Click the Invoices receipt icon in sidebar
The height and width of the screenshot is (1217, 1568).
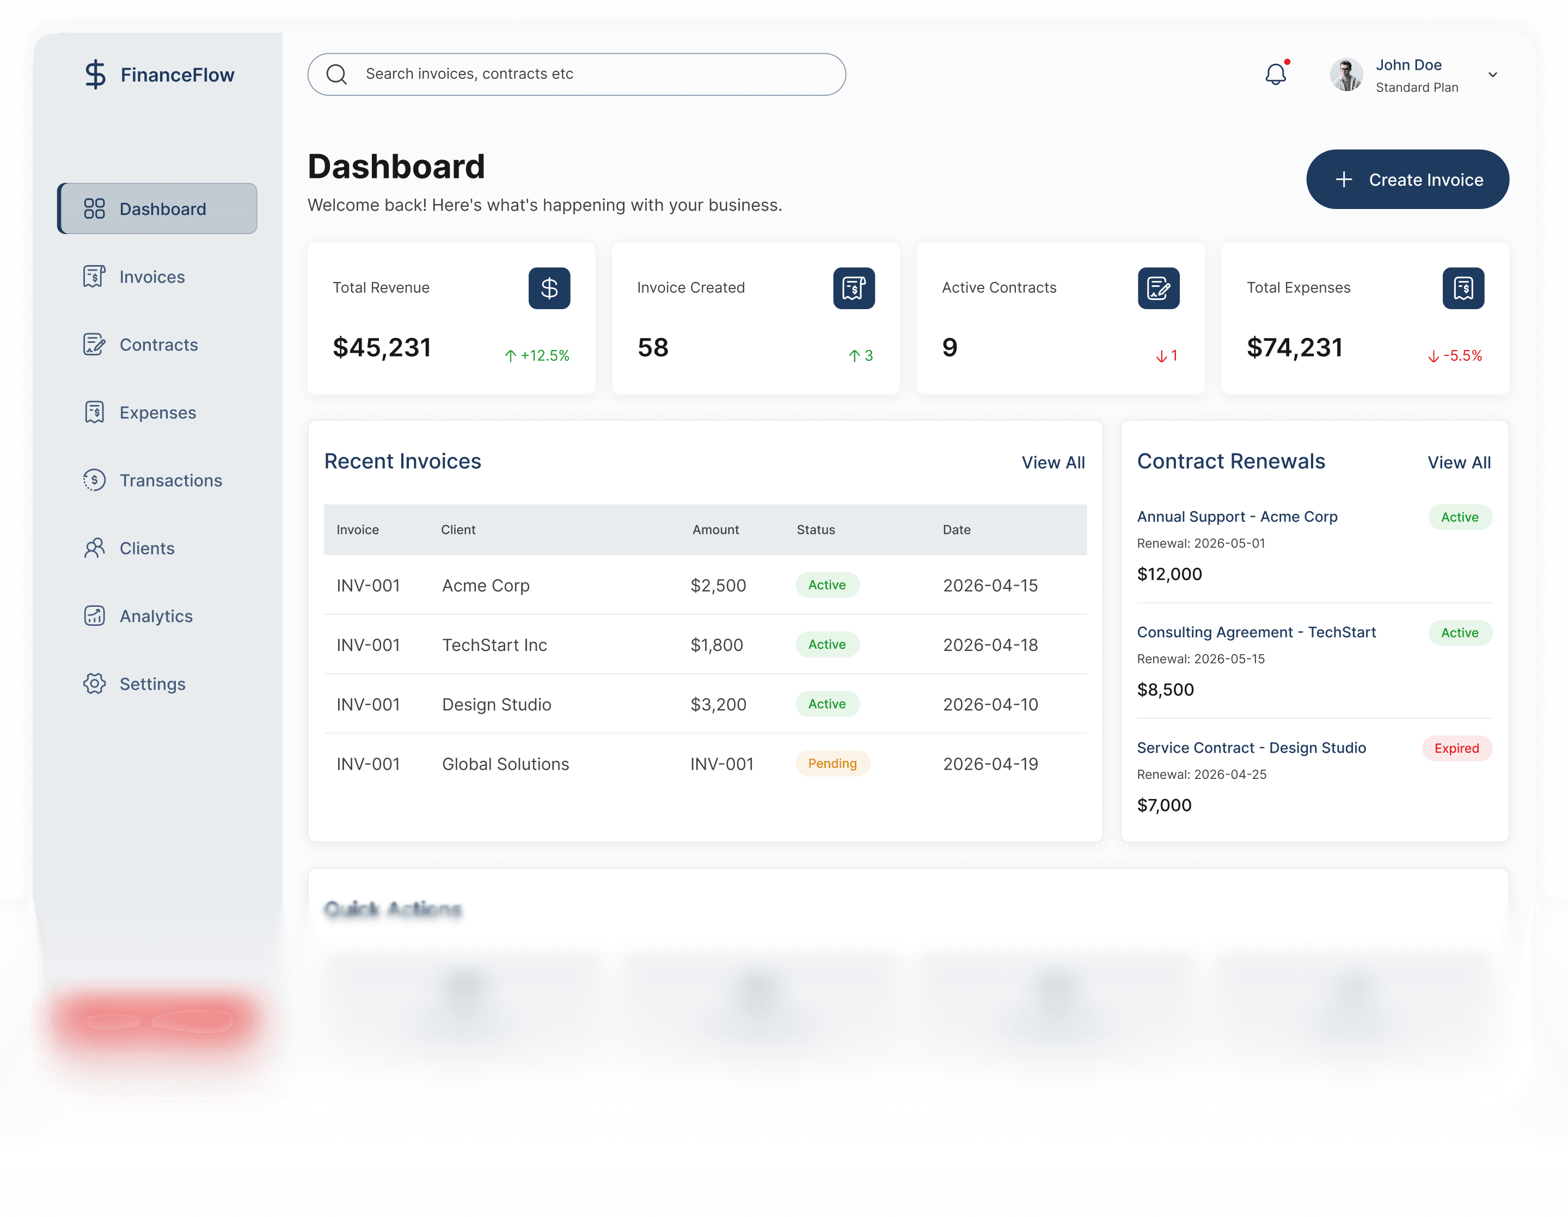(x=94, y=276)
